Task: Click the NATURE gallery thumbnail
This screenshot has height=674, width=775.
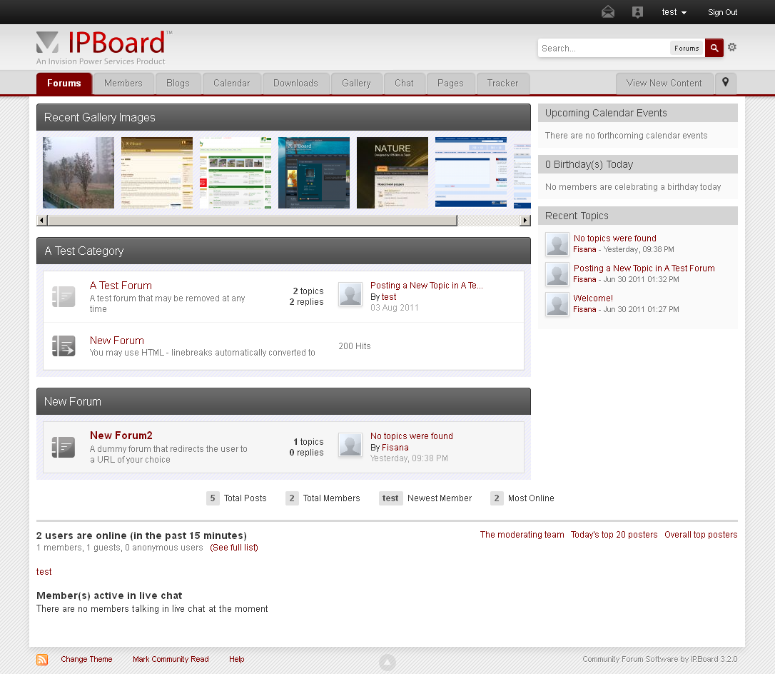Action: [392, 172]
